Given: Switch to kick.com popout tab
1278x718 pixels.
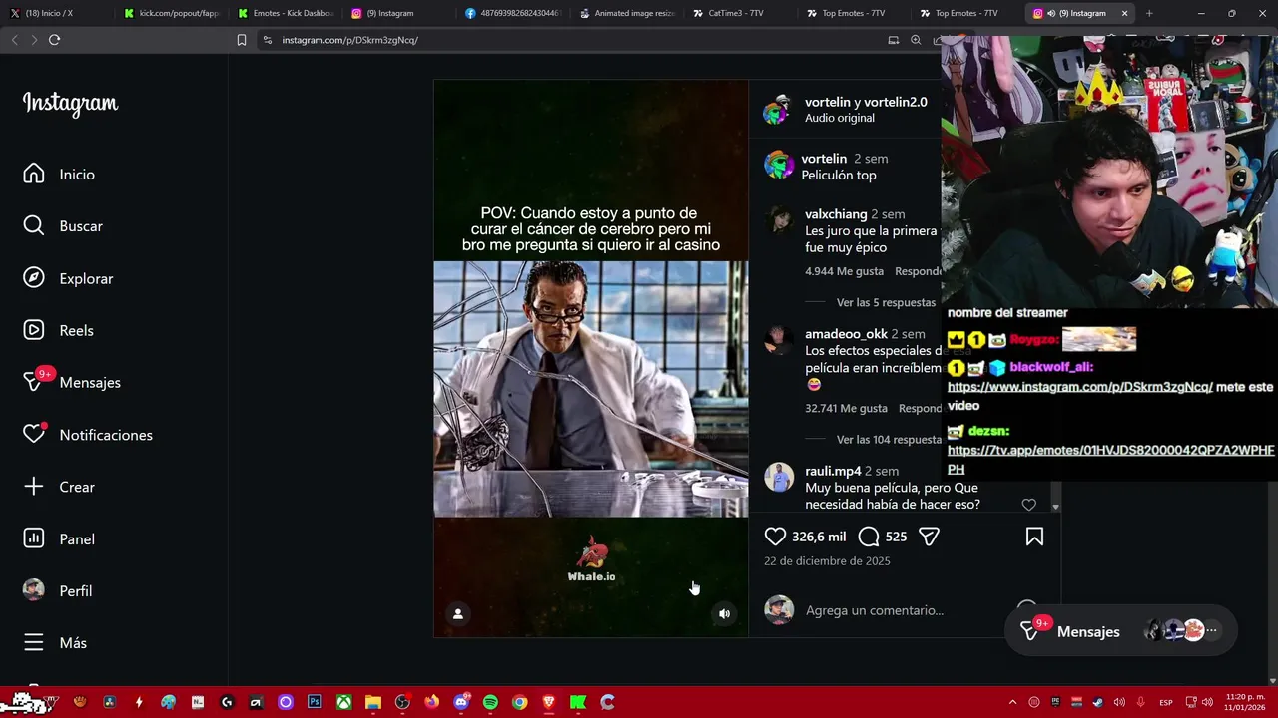Looking at the screenshot, I should coord(172,13).
